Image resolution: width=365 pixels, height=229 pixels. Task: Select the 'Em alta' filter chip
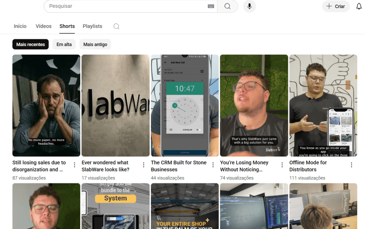click(64, 44)
